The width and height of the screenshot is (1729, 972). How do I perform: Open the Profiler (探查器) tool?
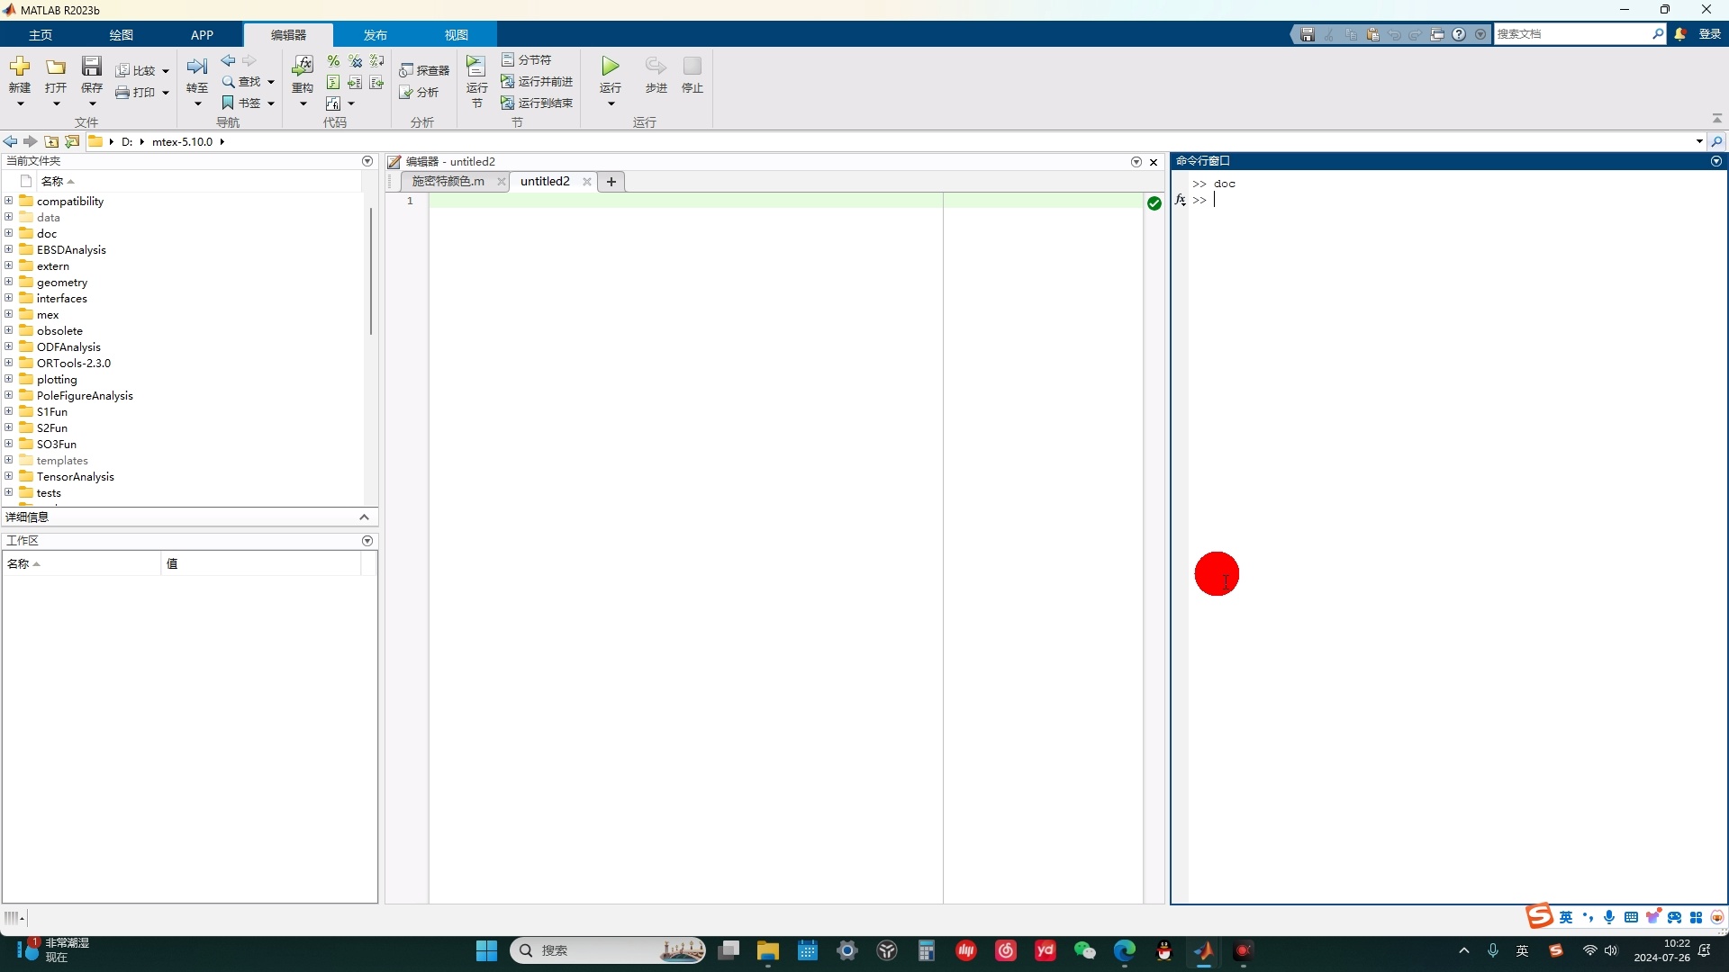click(424, 70)
